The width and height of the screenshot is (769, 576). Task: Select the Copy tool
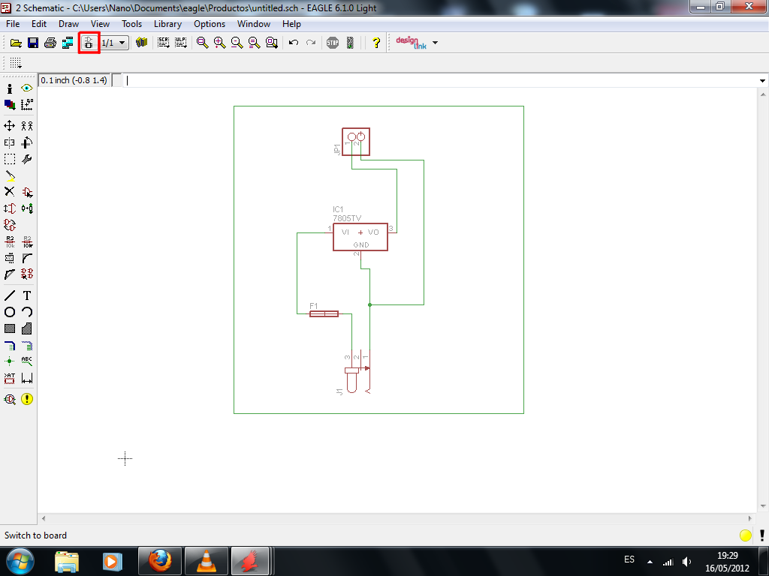(27, 126)
